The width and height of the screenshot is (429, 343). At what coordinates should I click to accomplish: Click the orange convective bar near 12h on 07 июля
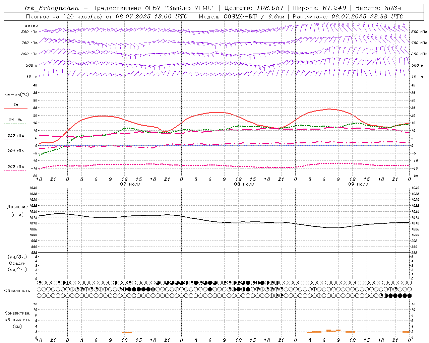click(x=127, y=332)
